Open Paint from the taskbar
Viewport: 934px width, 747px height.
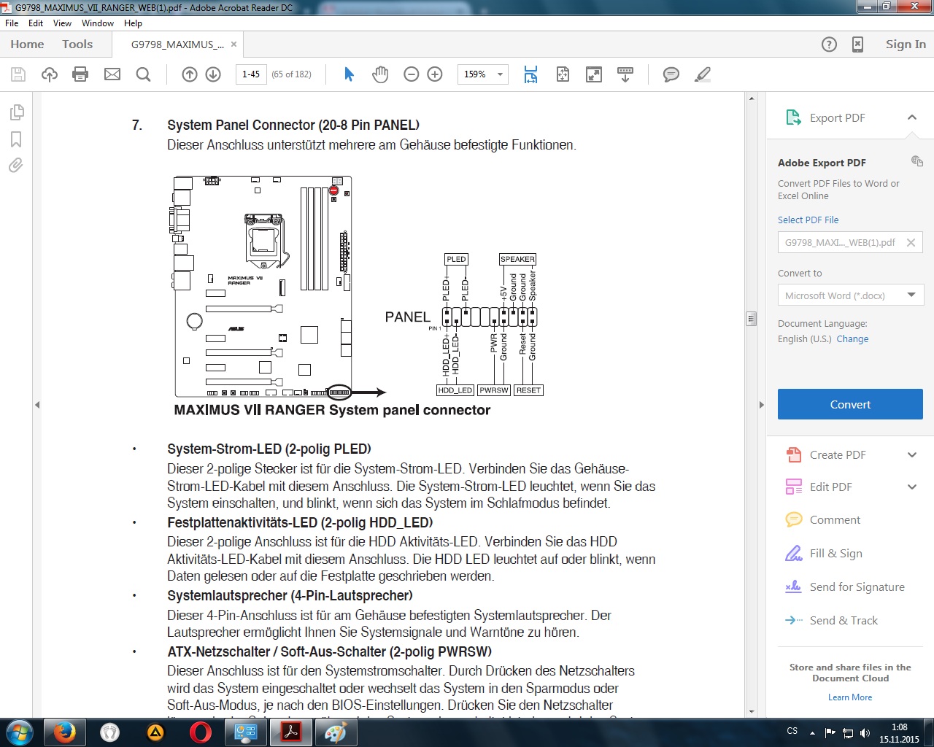pyautogui.click(x=336, y=732)
